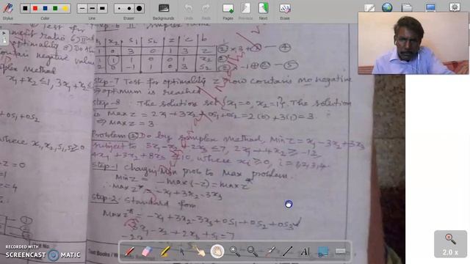Open the Pages panel
Viewport: 470px width, 264px height.
coord(228,8)
